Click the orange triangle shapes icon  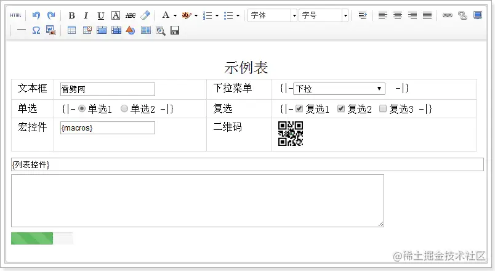(131, 30)
